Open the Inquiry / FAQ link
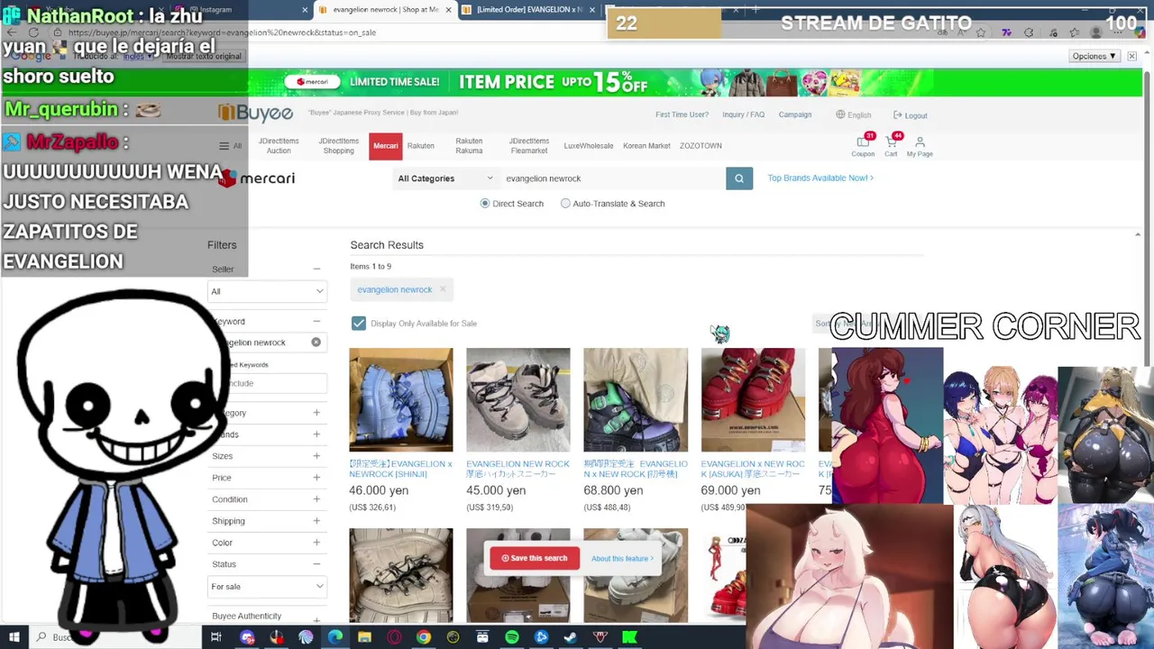Viewport: 1154px width, 649px height. point(743,115)
